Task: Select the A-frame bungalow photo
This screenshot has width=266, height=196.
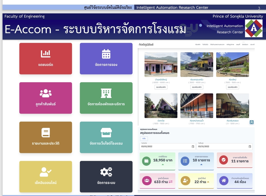Action: point(161,106)
